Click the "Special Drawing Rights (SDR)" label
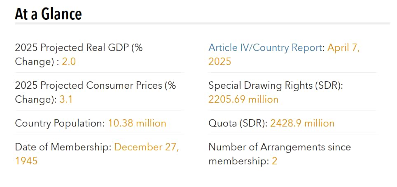This screenshot has height=187, width=397. click(276, 85)
